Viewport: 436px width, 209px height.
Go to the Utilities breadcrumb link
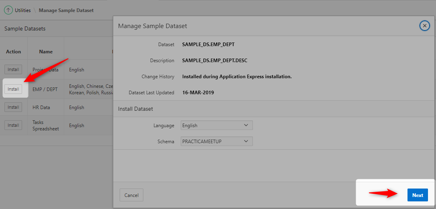(23, 10)
